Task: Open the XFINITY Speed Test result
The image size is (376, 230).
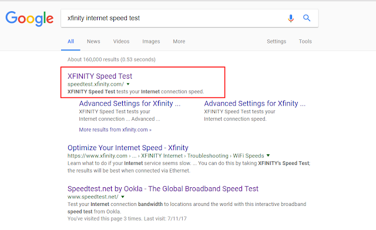Action: [x=100, y=76]
